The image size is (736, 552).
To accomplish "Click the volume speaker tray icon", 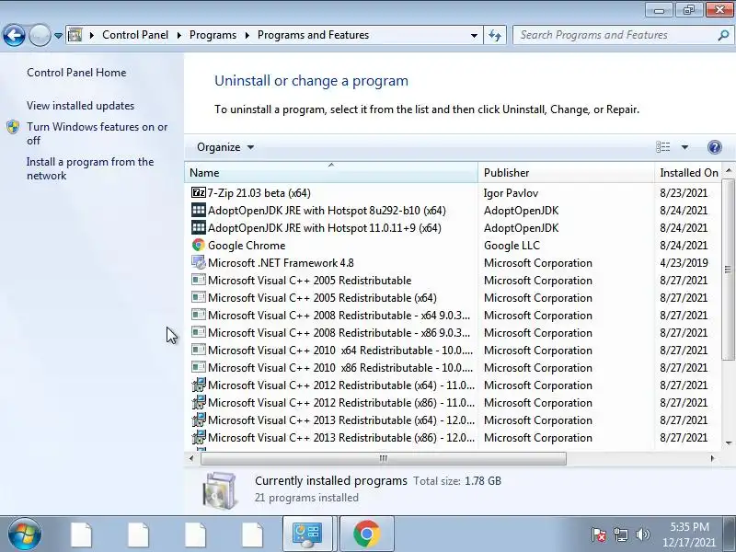I will pyautogui.click(x=642, y=535).
